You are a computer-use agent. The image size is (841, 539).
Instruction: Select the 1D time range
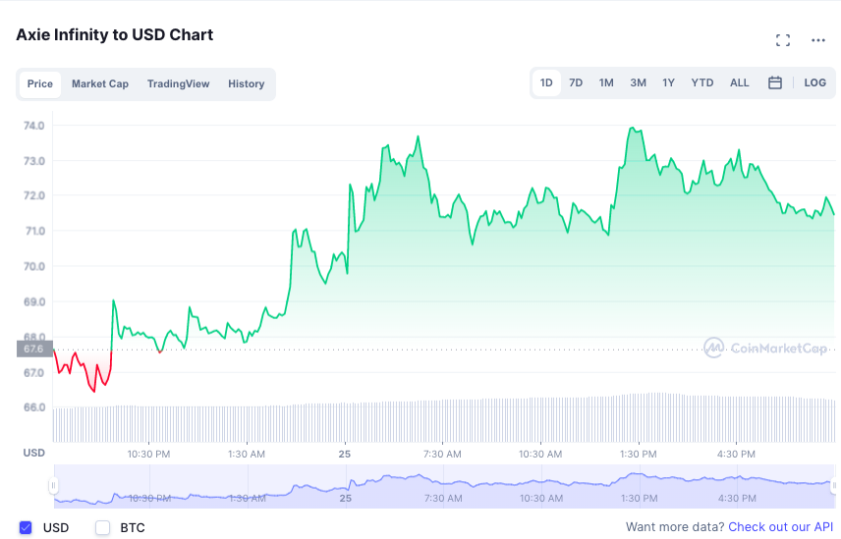(546, 83)
